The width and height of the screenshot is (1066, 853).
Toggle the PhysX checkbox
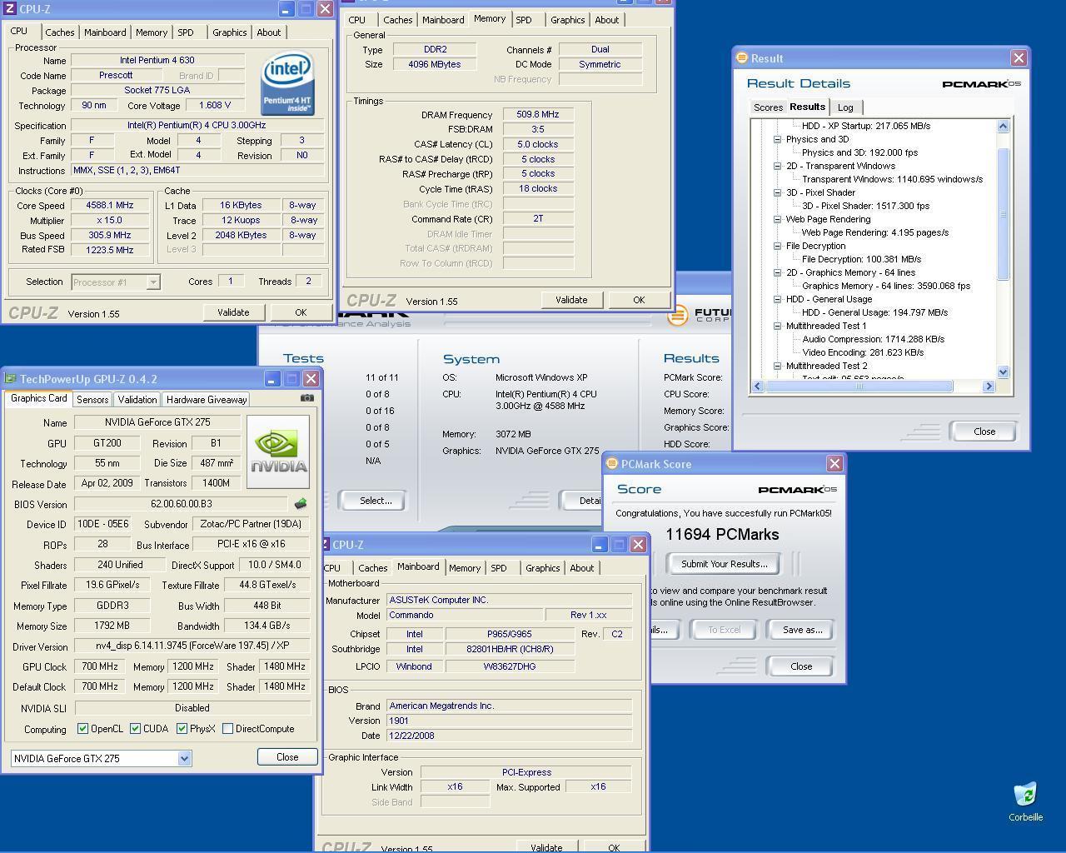tap(182, 729)
